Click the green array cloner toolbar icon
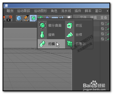The height and width of the screenshot is (94, 113). coord(40,17)
